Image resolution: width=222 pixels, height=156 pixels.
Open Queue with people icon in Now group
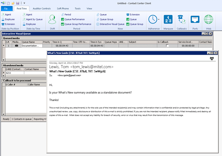(x=101, y=15)
